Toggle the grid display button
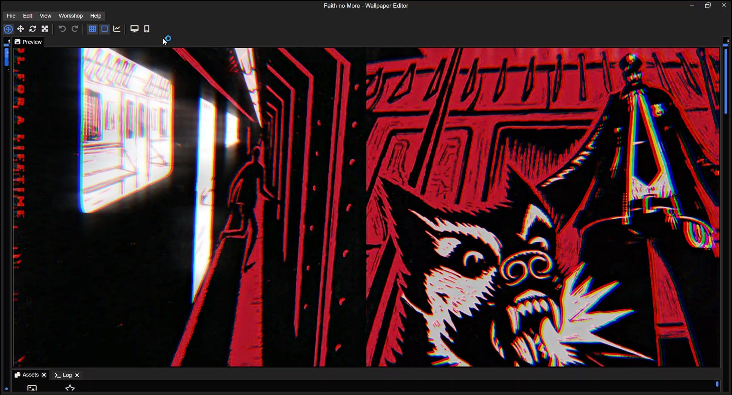732x395 pixels. pos(92,29)
